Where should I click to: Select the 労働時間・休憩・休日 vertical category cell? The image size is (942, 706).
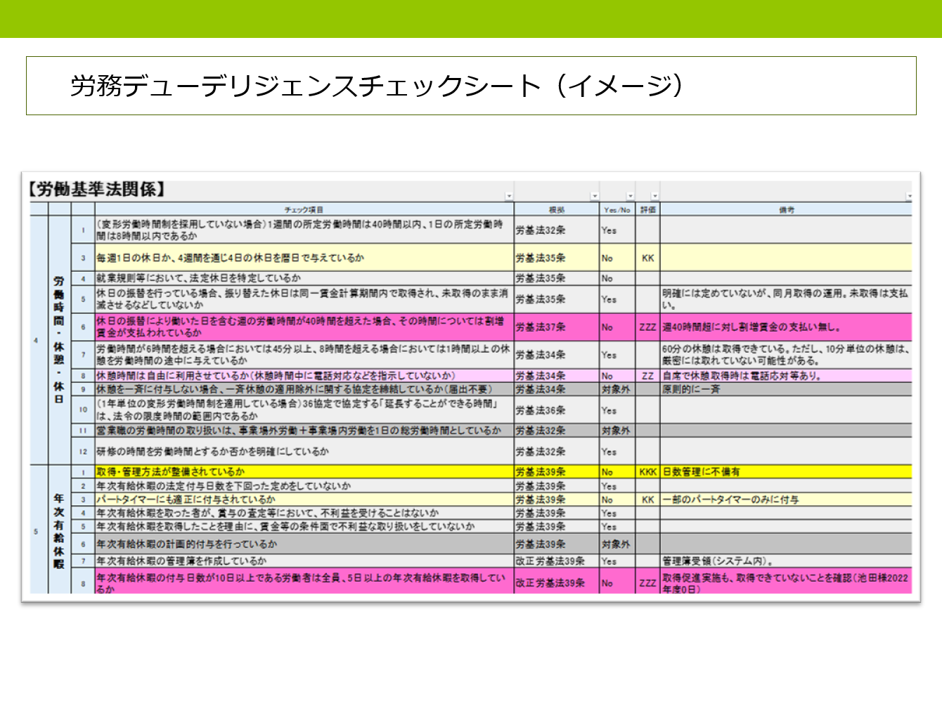[x=59, y=340]
